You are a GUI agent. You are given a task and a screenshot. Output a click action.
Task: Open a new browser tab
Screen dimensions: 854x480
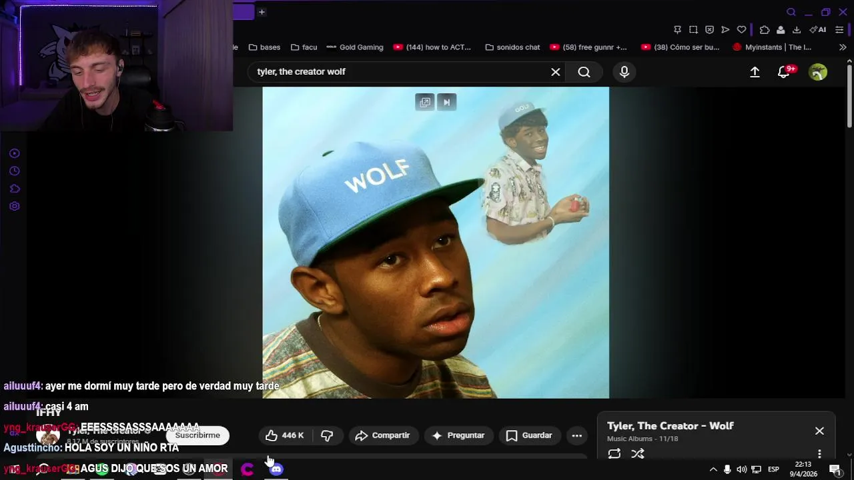[262, 12]
